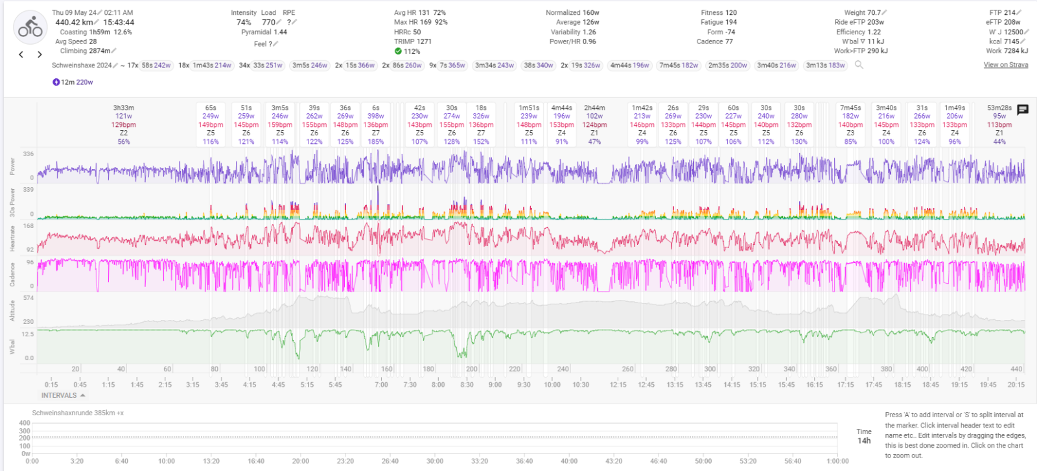
Task: Go to next activity with right chevron
Action: pyautogui.click(x=40, y=54)
